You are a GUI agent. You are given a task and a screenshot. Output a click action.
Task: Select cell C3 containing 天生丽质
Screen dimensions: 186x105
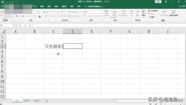[53, 46]
